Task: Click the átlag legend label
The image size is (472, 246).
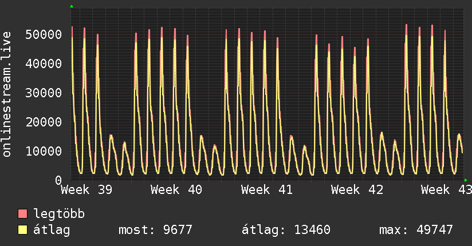Action: (52, 230)
